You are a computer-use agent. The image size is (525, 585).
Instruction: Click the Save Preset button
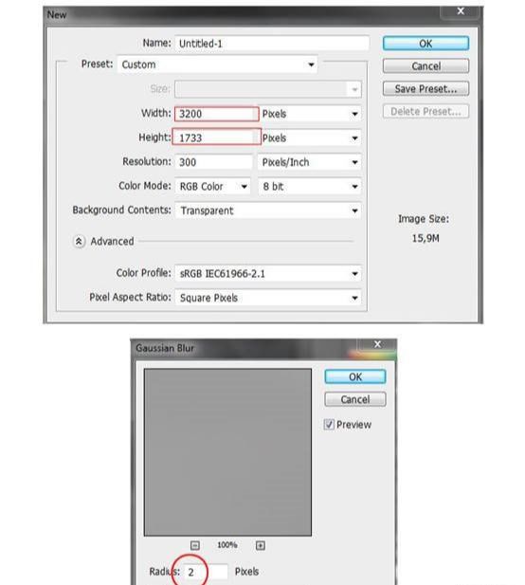[x=425, y=89]
